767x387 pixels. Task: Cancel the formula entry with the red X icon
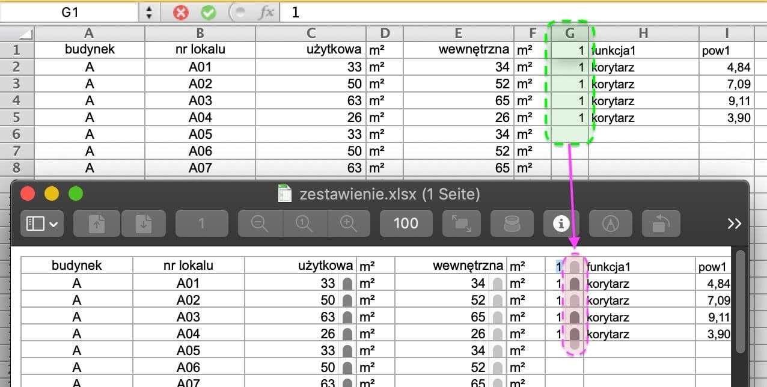coord(180,12)
